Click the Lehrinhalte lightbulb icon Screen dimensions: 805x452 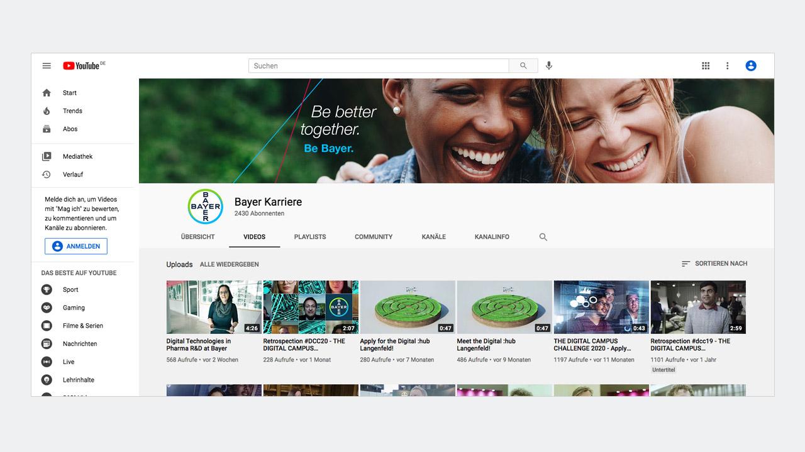tap(47, 380)
